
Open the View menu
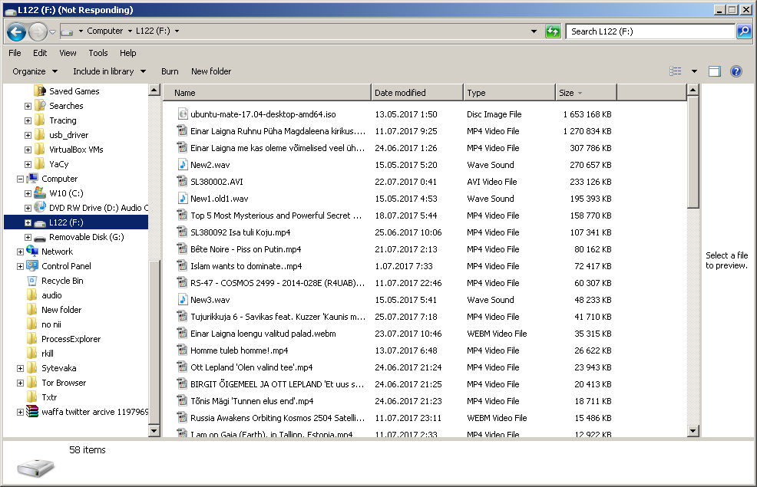pos(68,53)
